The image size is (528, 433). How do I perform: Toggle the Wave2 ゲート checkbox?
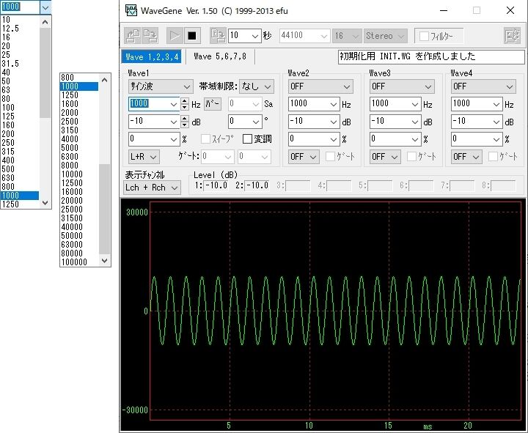click(x=330, y=157)
